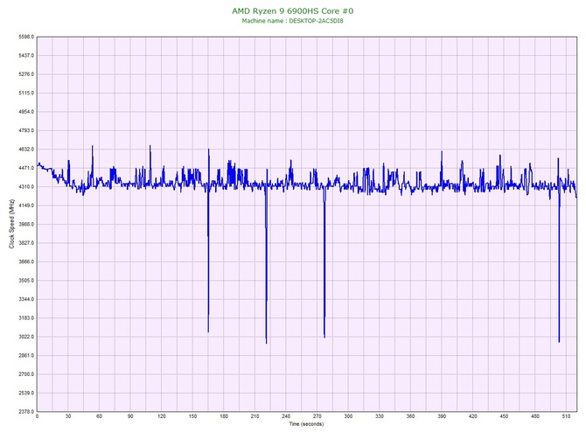Click y-axis value 3827.0
This screenshot has height=439, width=586.
click(x=26, y=243)
